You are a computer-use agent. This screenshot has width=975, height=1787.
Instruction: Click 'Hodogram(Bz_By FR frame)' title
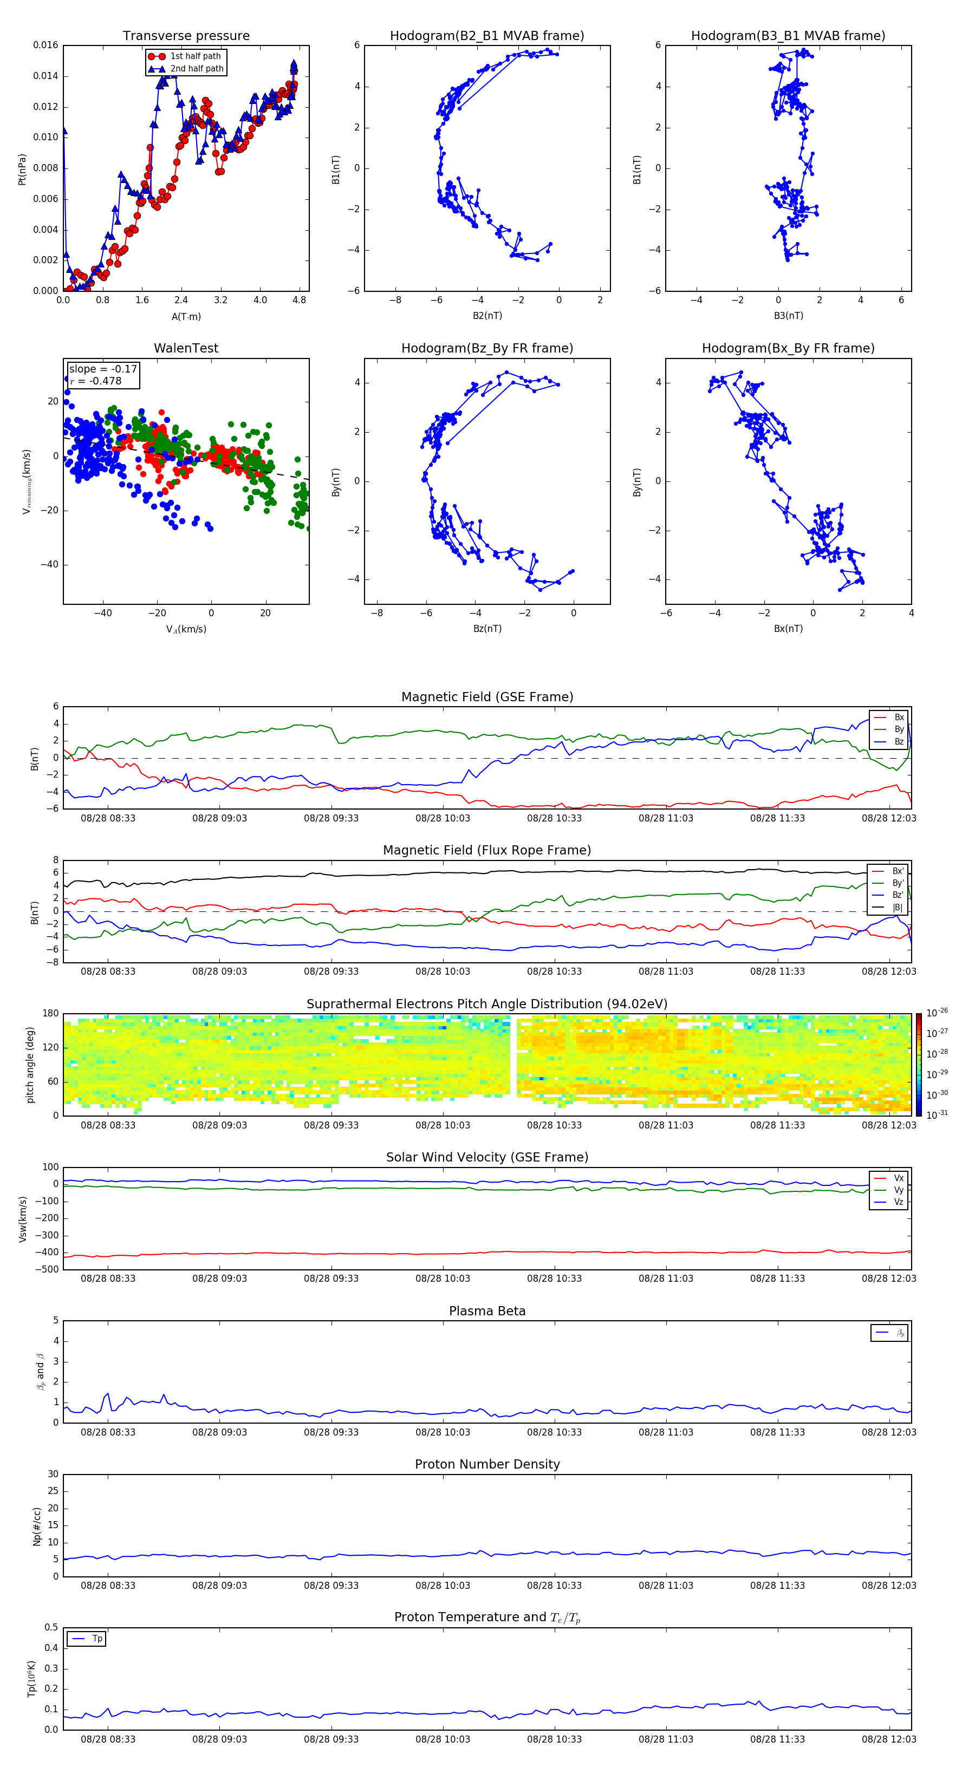pos(487,348)
